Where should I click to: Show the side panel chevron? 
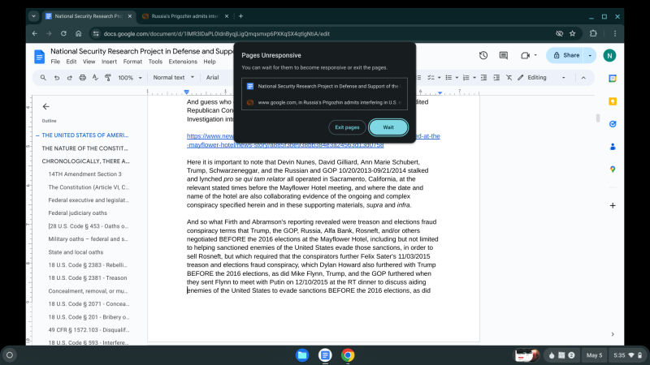coord(613,334)
